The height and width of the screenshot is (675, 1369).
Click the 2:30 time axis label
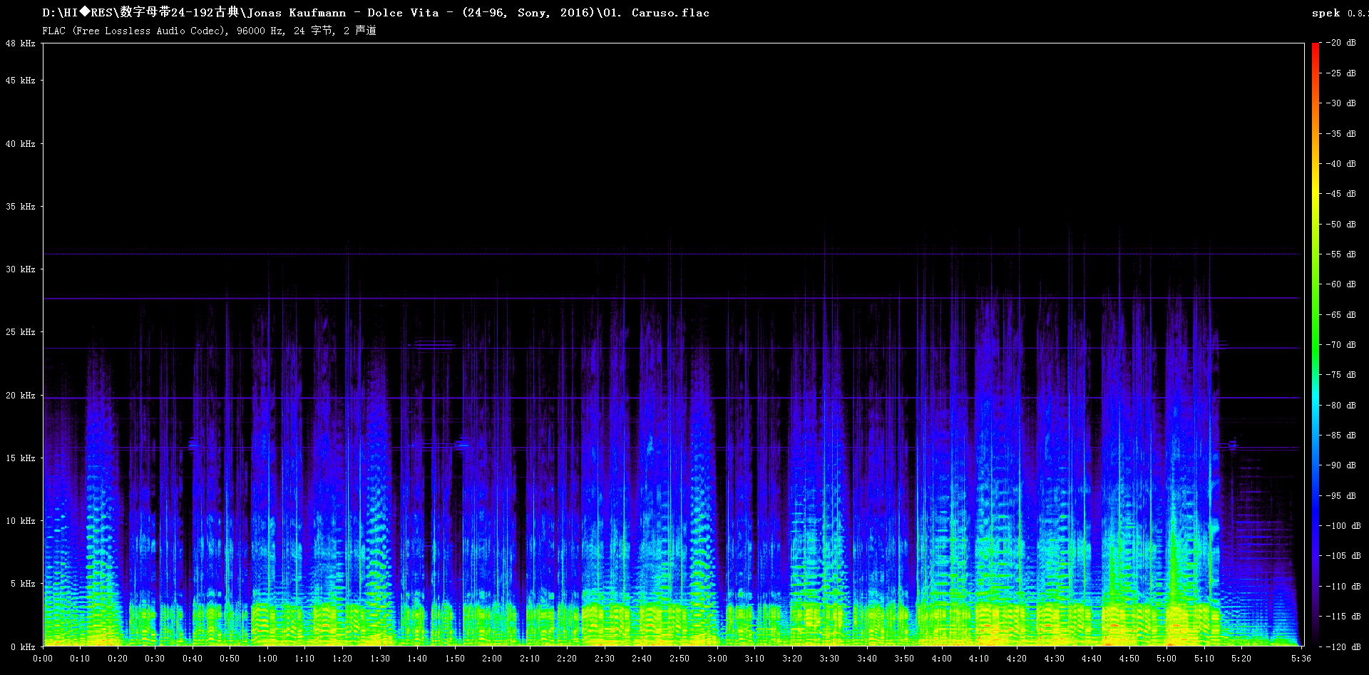604,659
